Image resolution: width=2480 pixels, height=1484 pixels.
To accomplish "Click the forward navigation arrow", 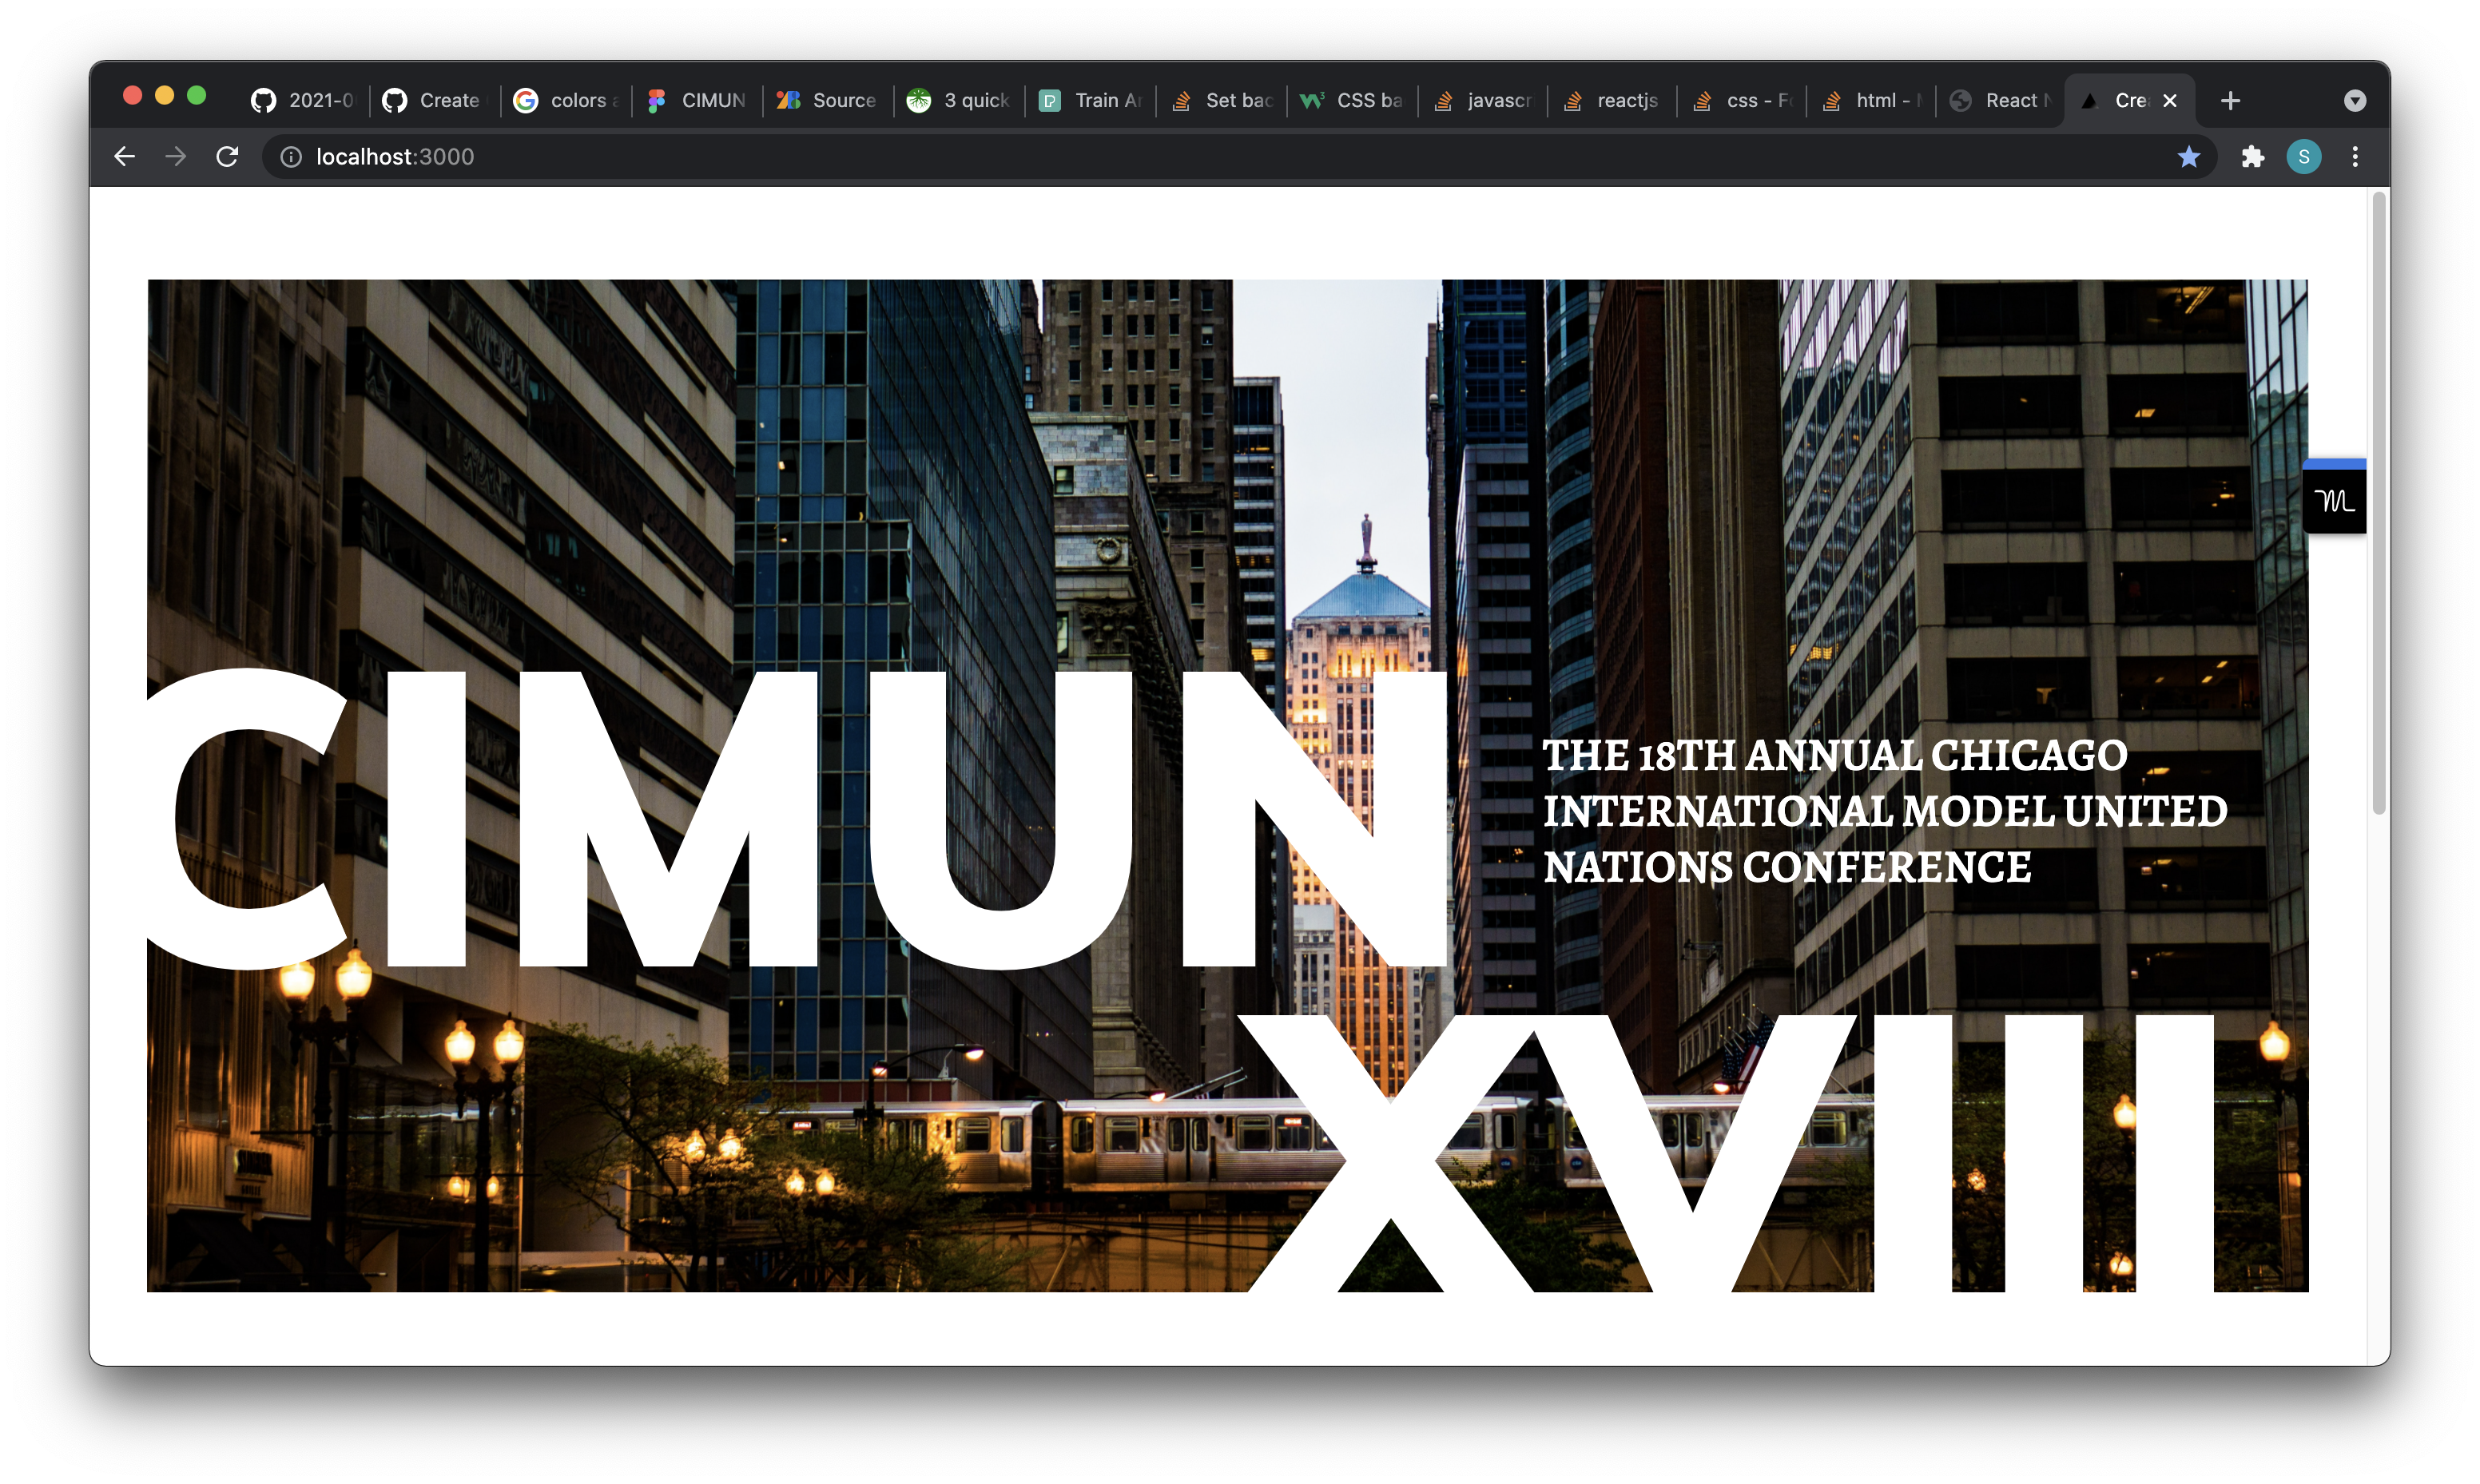I will [x=176, y=157].
